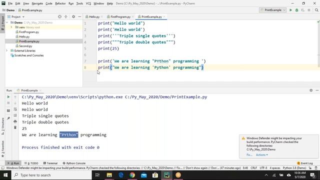This screenshot has height=180, width=320.
Task: Open the 6: TODO tool window
Action: pyautogui.click(x=31, y=163)
